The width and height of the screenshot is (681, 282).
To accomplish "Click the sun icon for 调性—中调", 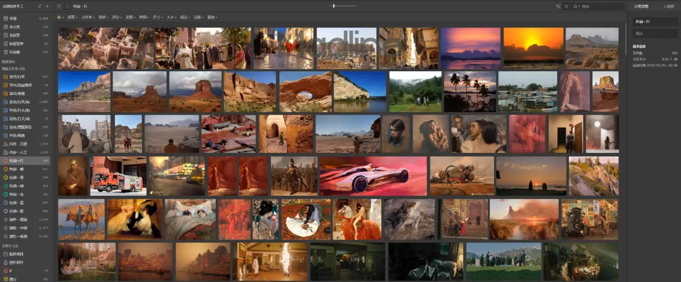I will 5,228.
